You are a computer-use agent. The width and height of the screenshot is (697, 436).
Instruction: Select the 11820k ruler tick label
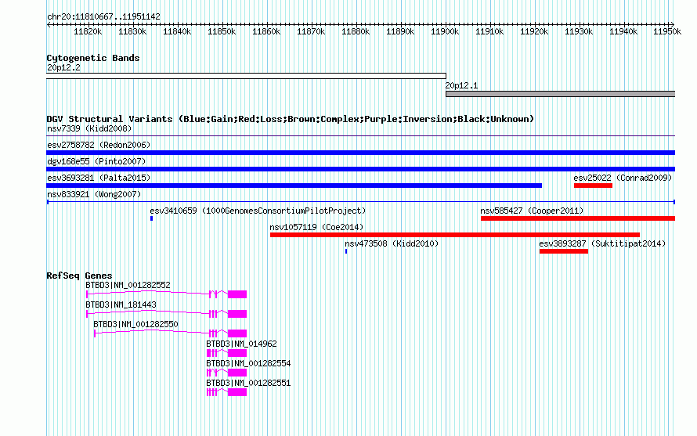click(x=88, y=31)
